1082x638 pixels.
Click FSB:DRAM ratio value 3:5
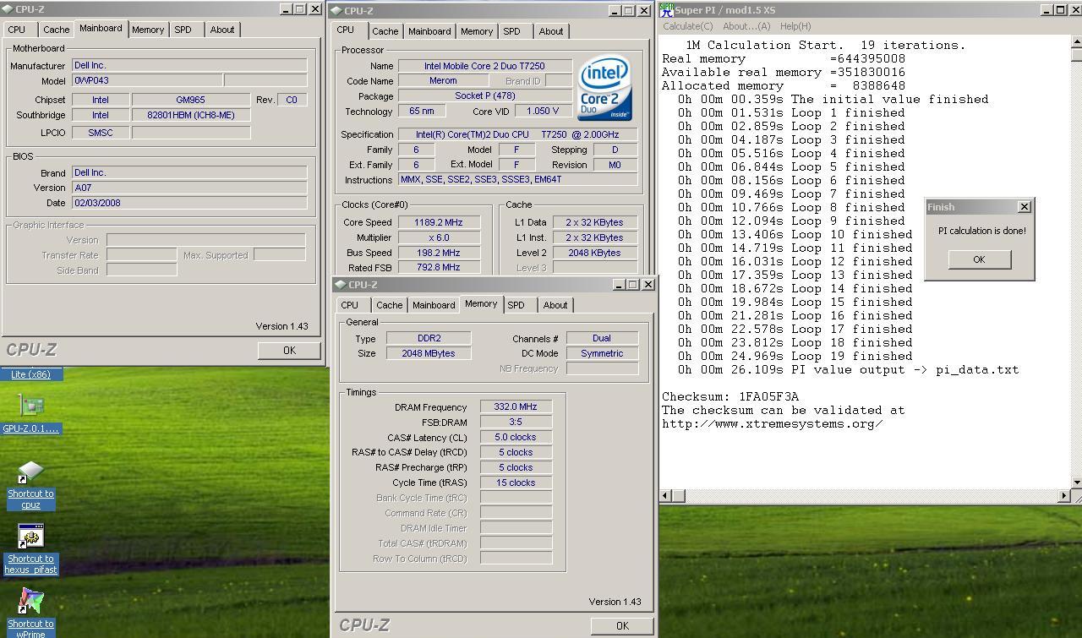click(x=516, y=422)
